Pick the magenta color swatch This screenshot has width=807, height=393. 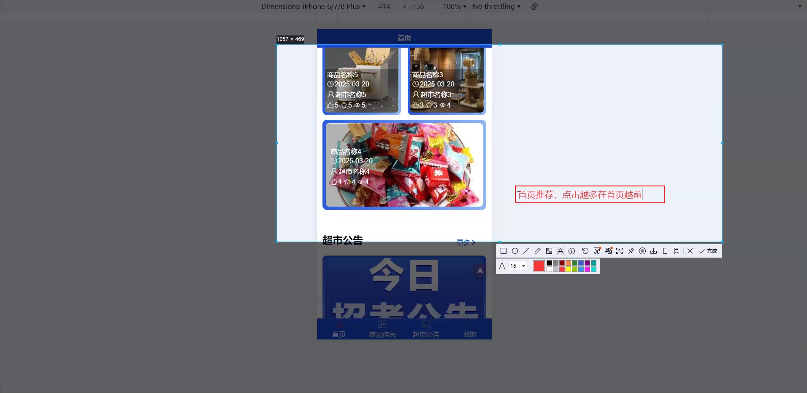click(587, 269)
